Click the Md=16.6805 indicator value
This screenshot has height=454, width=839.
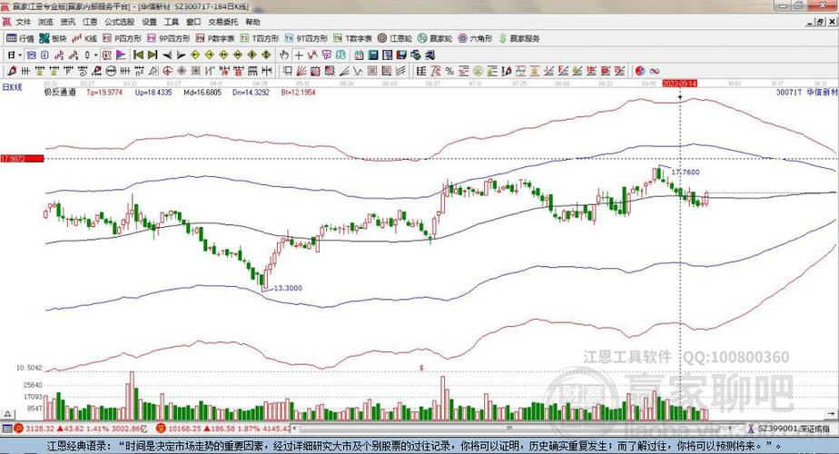pyautogui.click(x=202, y=92)
